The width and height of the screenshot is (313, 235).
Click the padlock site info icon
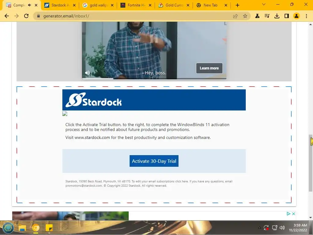pyautogui.click(x=39, y=16)
